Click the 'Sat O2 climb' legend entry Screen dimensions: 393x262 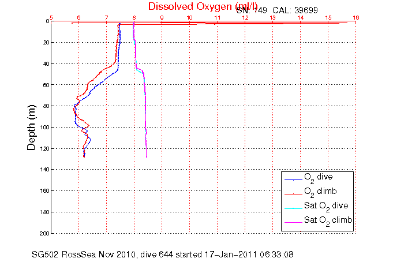328,220
